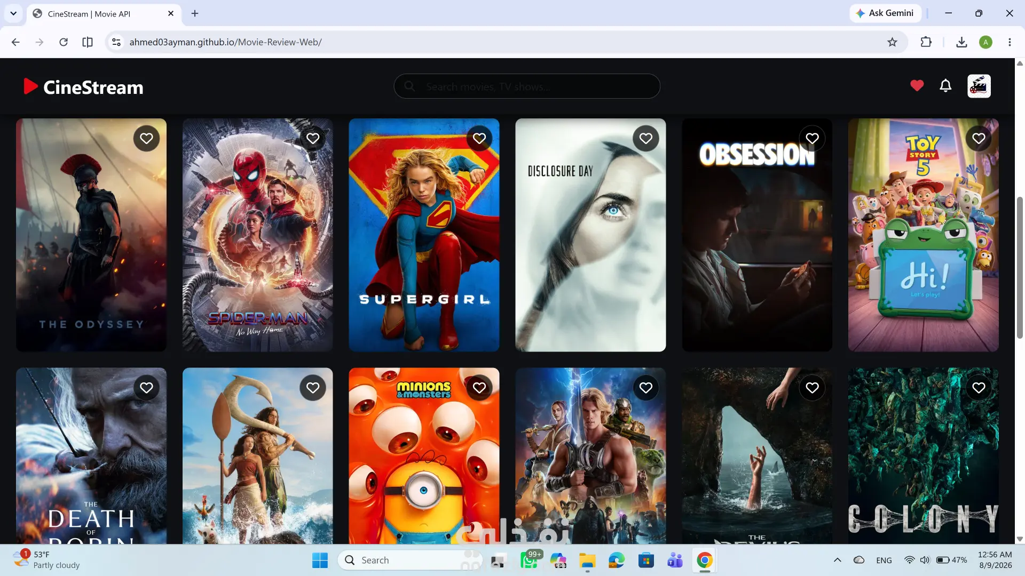The width and height of the screenshot is (1025, 576).
Task: Open the Windows Start menu
Action: 320,561
